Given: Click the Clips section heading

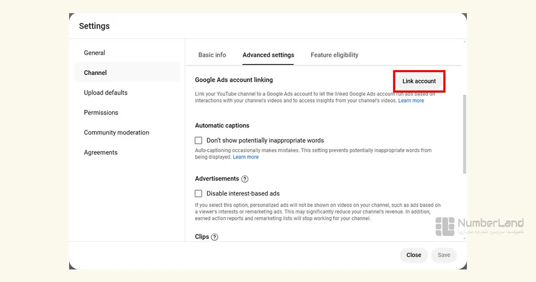Looking at the screenshot, I should (x=202, y=236).
